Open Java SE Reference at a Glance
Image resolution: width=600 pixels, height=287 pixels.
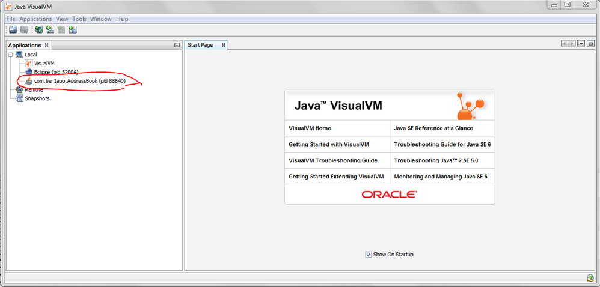[x=433, y=128]
